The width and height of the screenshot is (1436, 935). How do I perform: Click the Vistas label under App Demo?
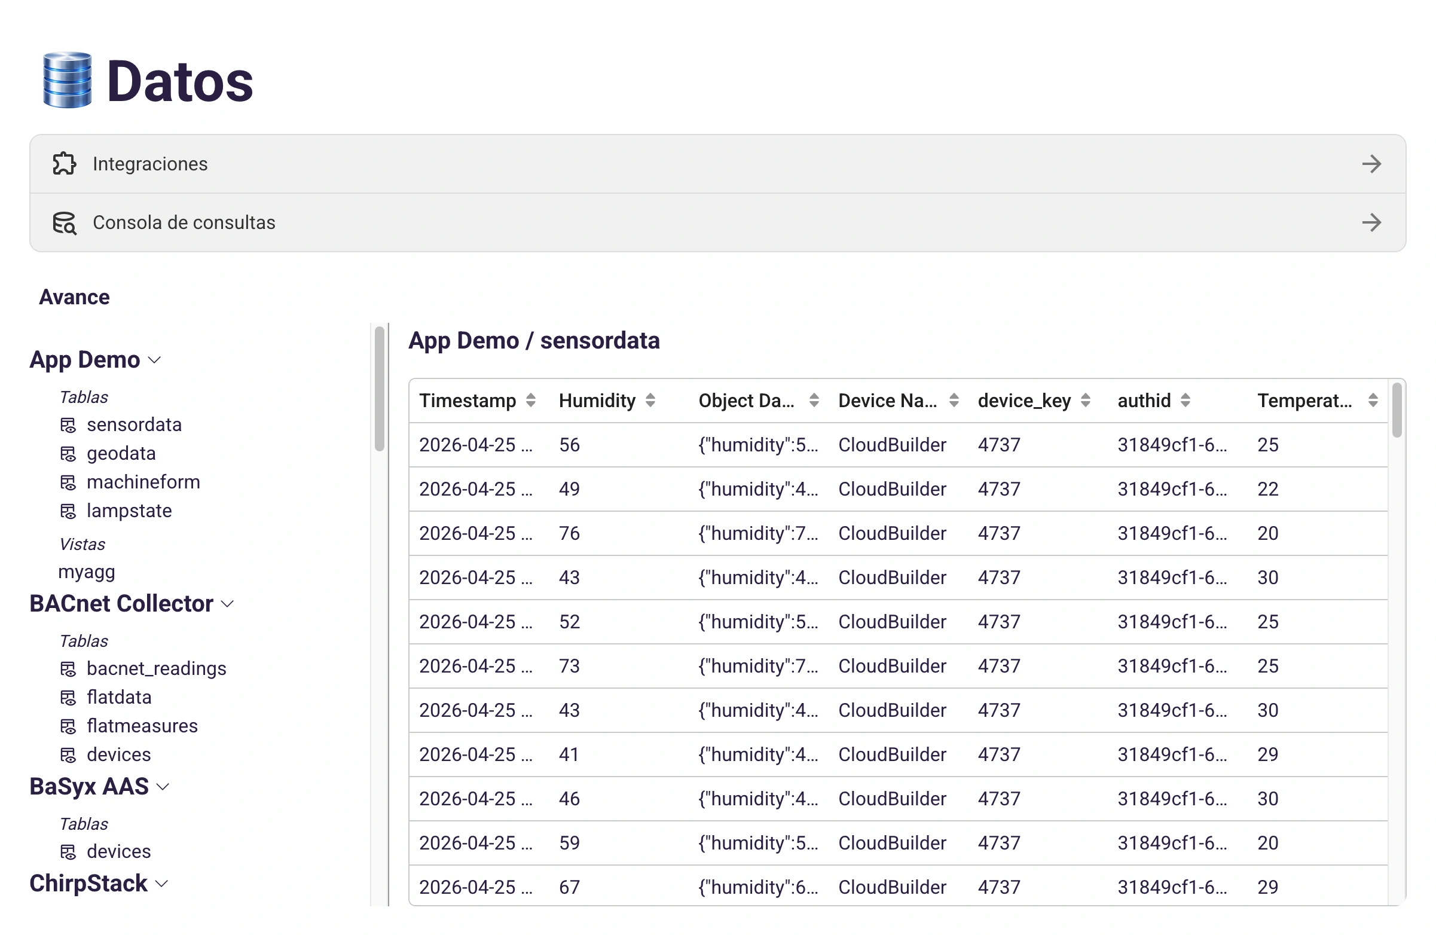pos(82,544)
